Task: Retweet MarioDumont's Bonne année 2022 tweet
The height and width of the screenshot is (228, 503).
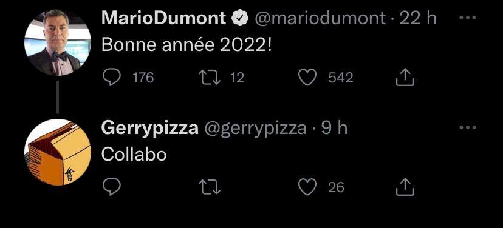Action: (210, 78)
